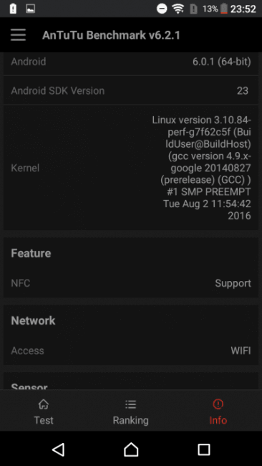
Task: Tap the Test tab home icon
Action: coord(44,404)
